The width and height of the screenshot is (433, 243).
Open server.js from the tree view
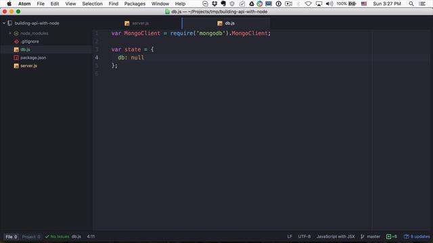pyautogui.click(x=28, y=66)
